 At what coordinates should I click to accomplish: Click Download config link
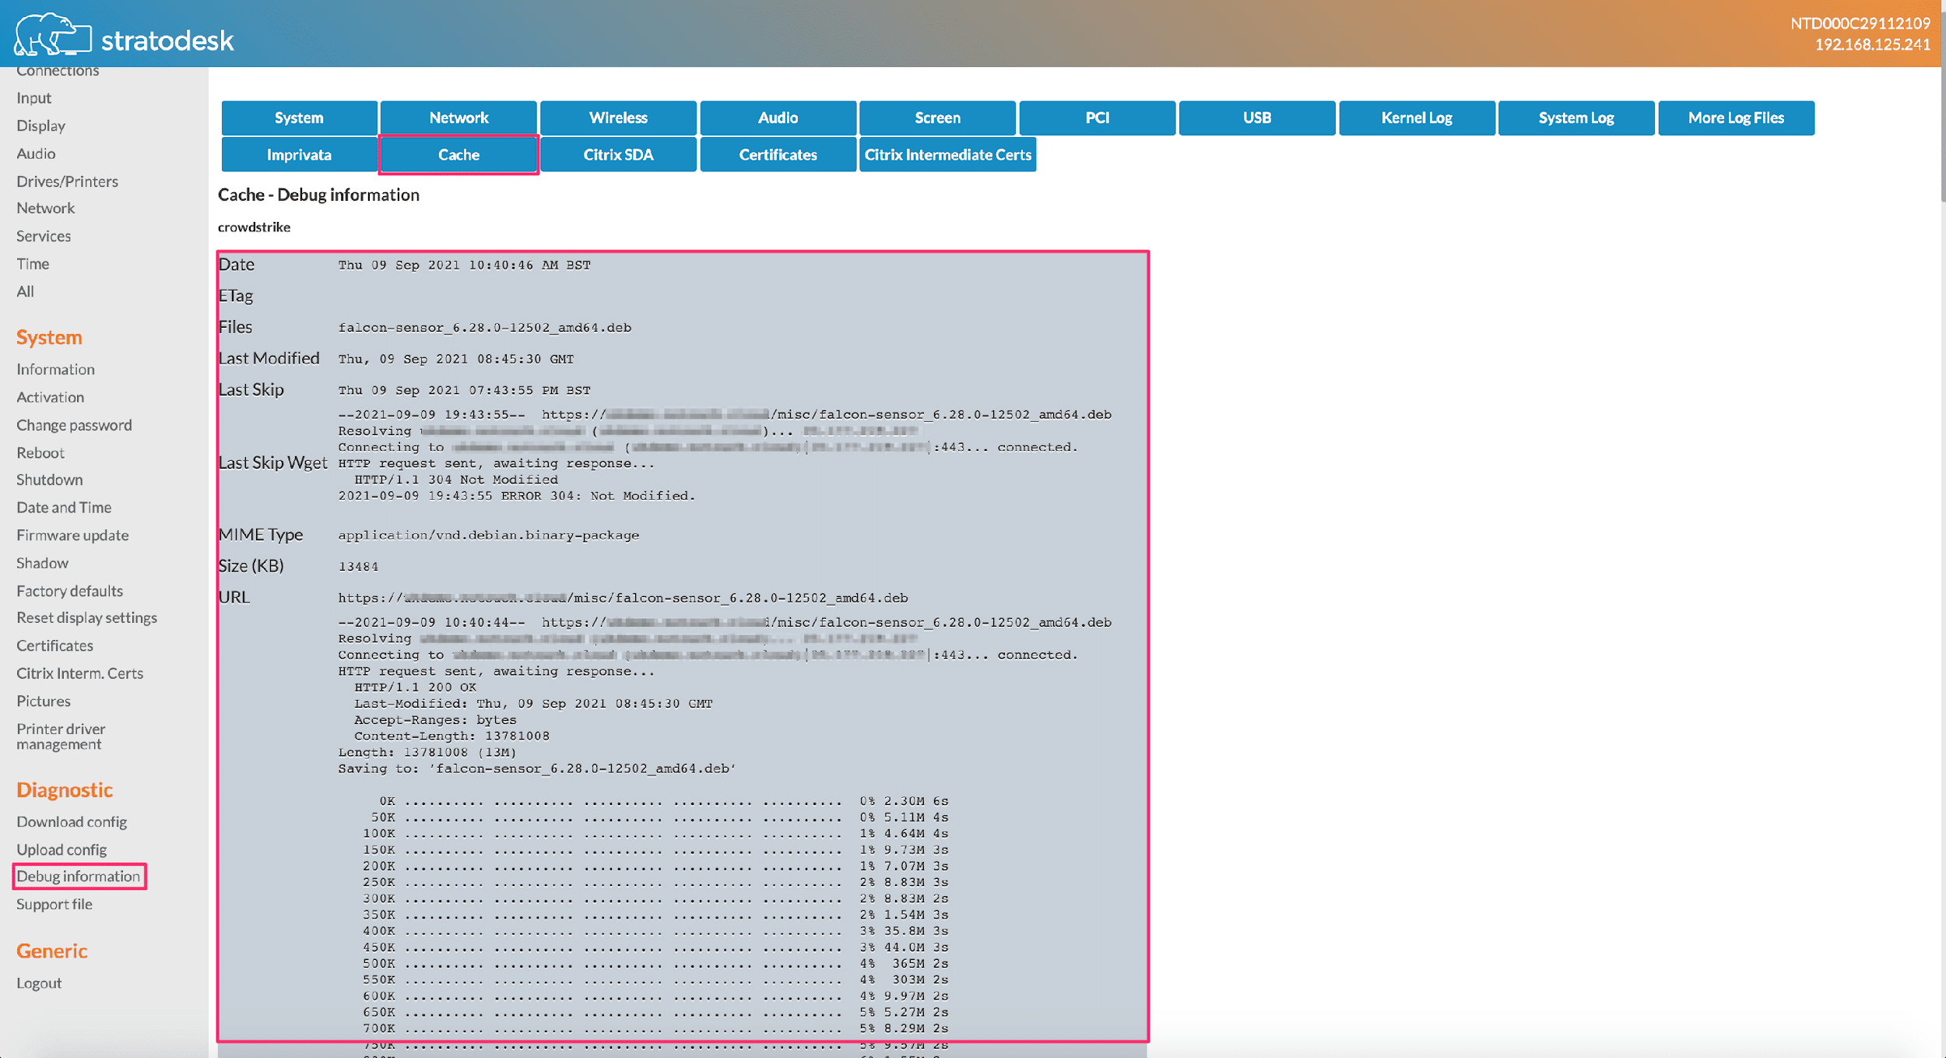(72, 822)
